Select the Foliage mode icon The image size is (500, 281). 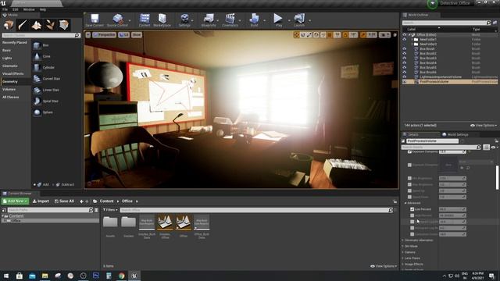pyautogui.click(x=50, y=25)
